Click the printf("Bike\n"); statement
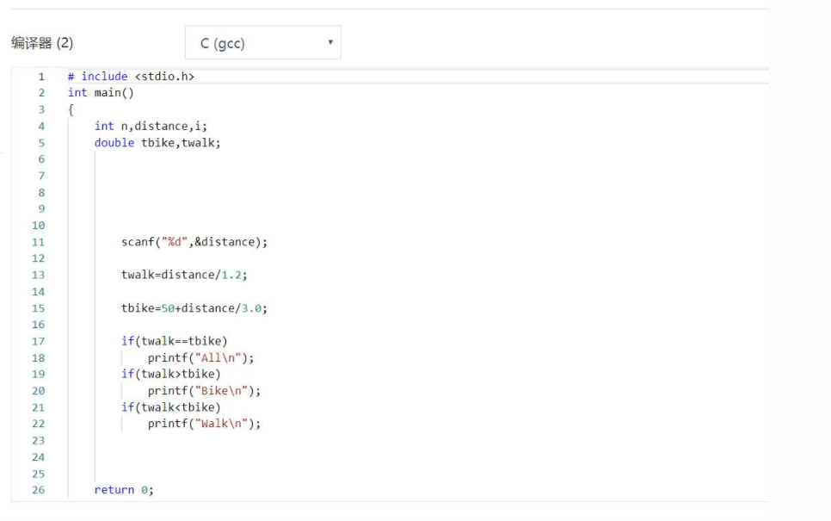The width and height of the screenshot is (831, 521). 204,391
